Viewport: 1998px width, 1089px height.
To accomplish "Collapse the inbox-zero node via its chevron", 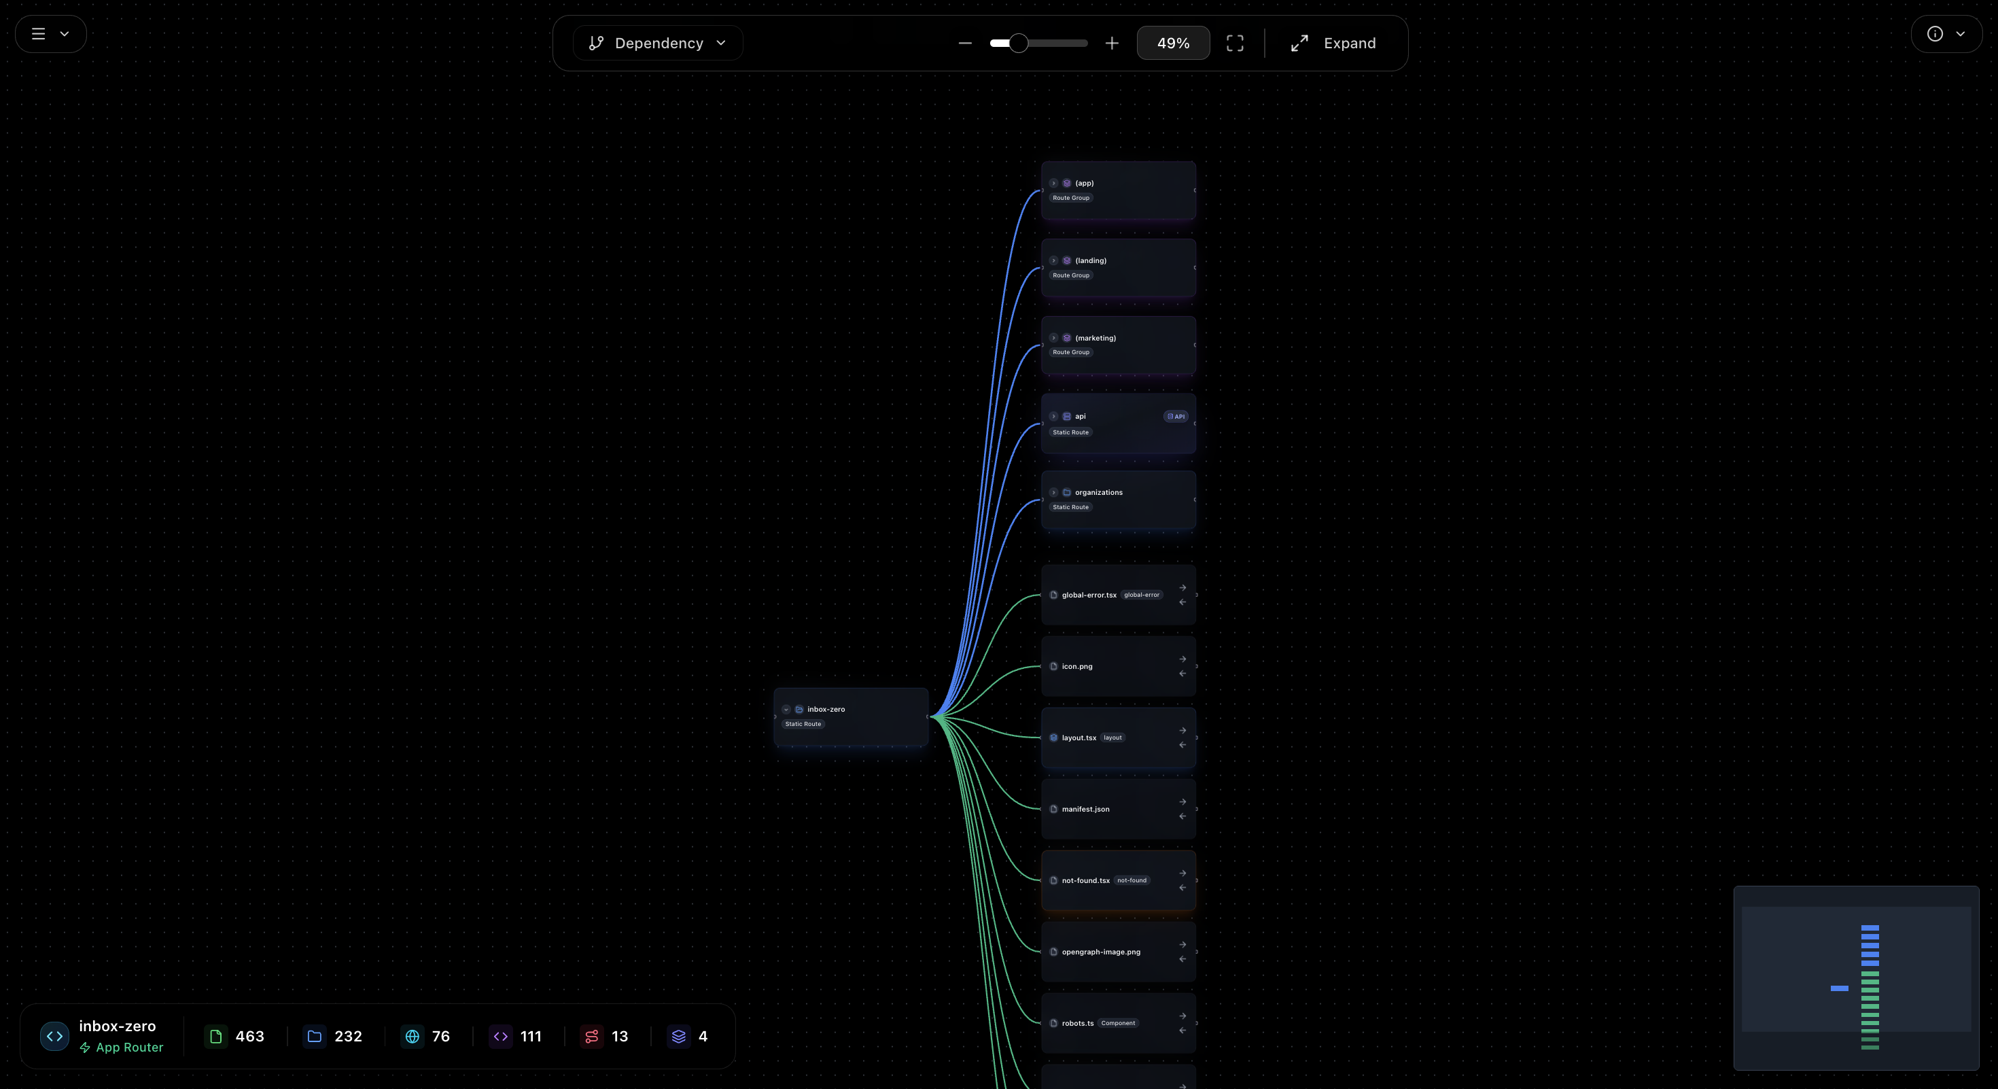I will [x=786, y=709].
